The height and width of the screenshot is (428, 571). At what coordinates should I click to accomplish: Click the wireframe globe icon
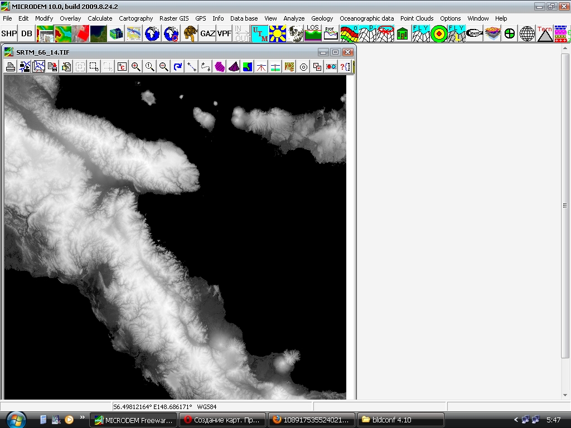[x=527, y=33]
